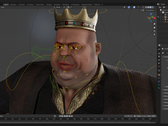Switch to the Scripting workspace tab

pos(97,5)
